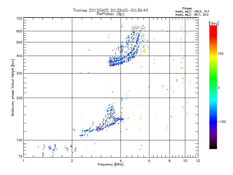
Task: Click the y-axis "300" tick label
Action: click(20, 73)
